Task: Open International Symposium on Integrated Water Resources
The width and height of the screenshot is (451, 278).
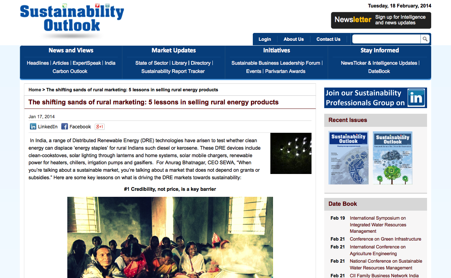Action: (378, 224)
